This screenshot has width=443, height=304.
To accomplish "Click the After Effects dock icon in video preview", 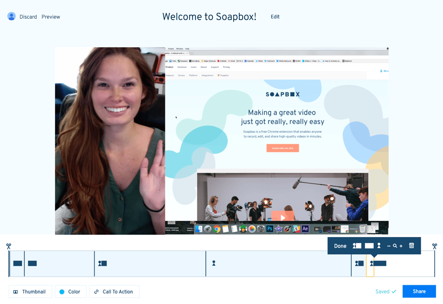I will 305,229.
